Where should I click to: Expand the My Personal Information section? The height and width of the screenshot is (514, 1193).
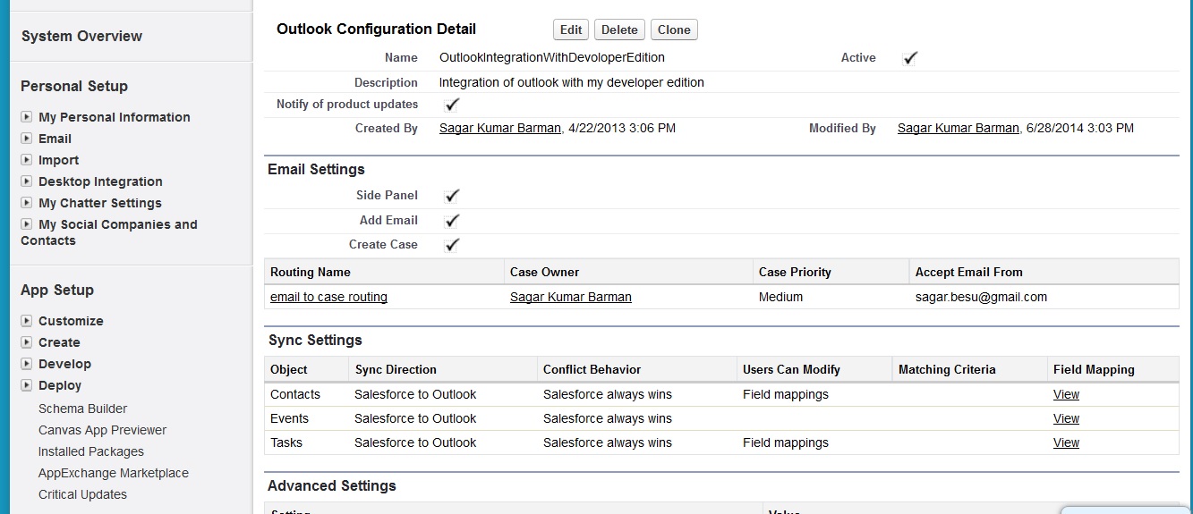[x=27, y=117]
